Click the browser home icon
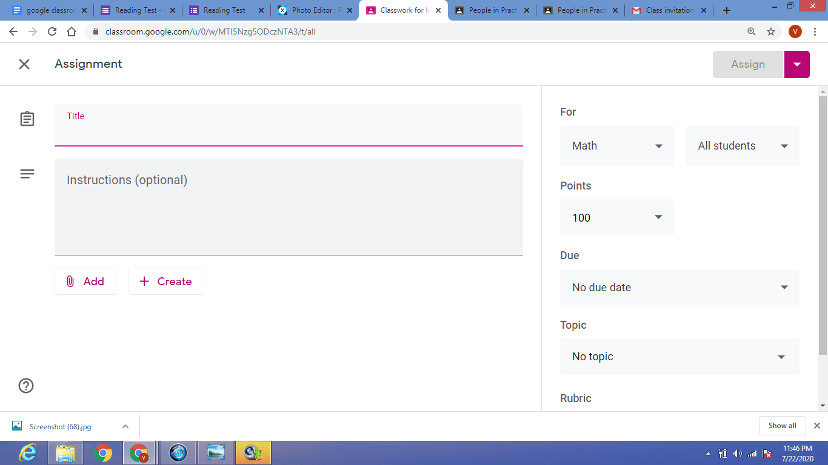The width and height of the screenshot is (828, 465). click(72, 31)
